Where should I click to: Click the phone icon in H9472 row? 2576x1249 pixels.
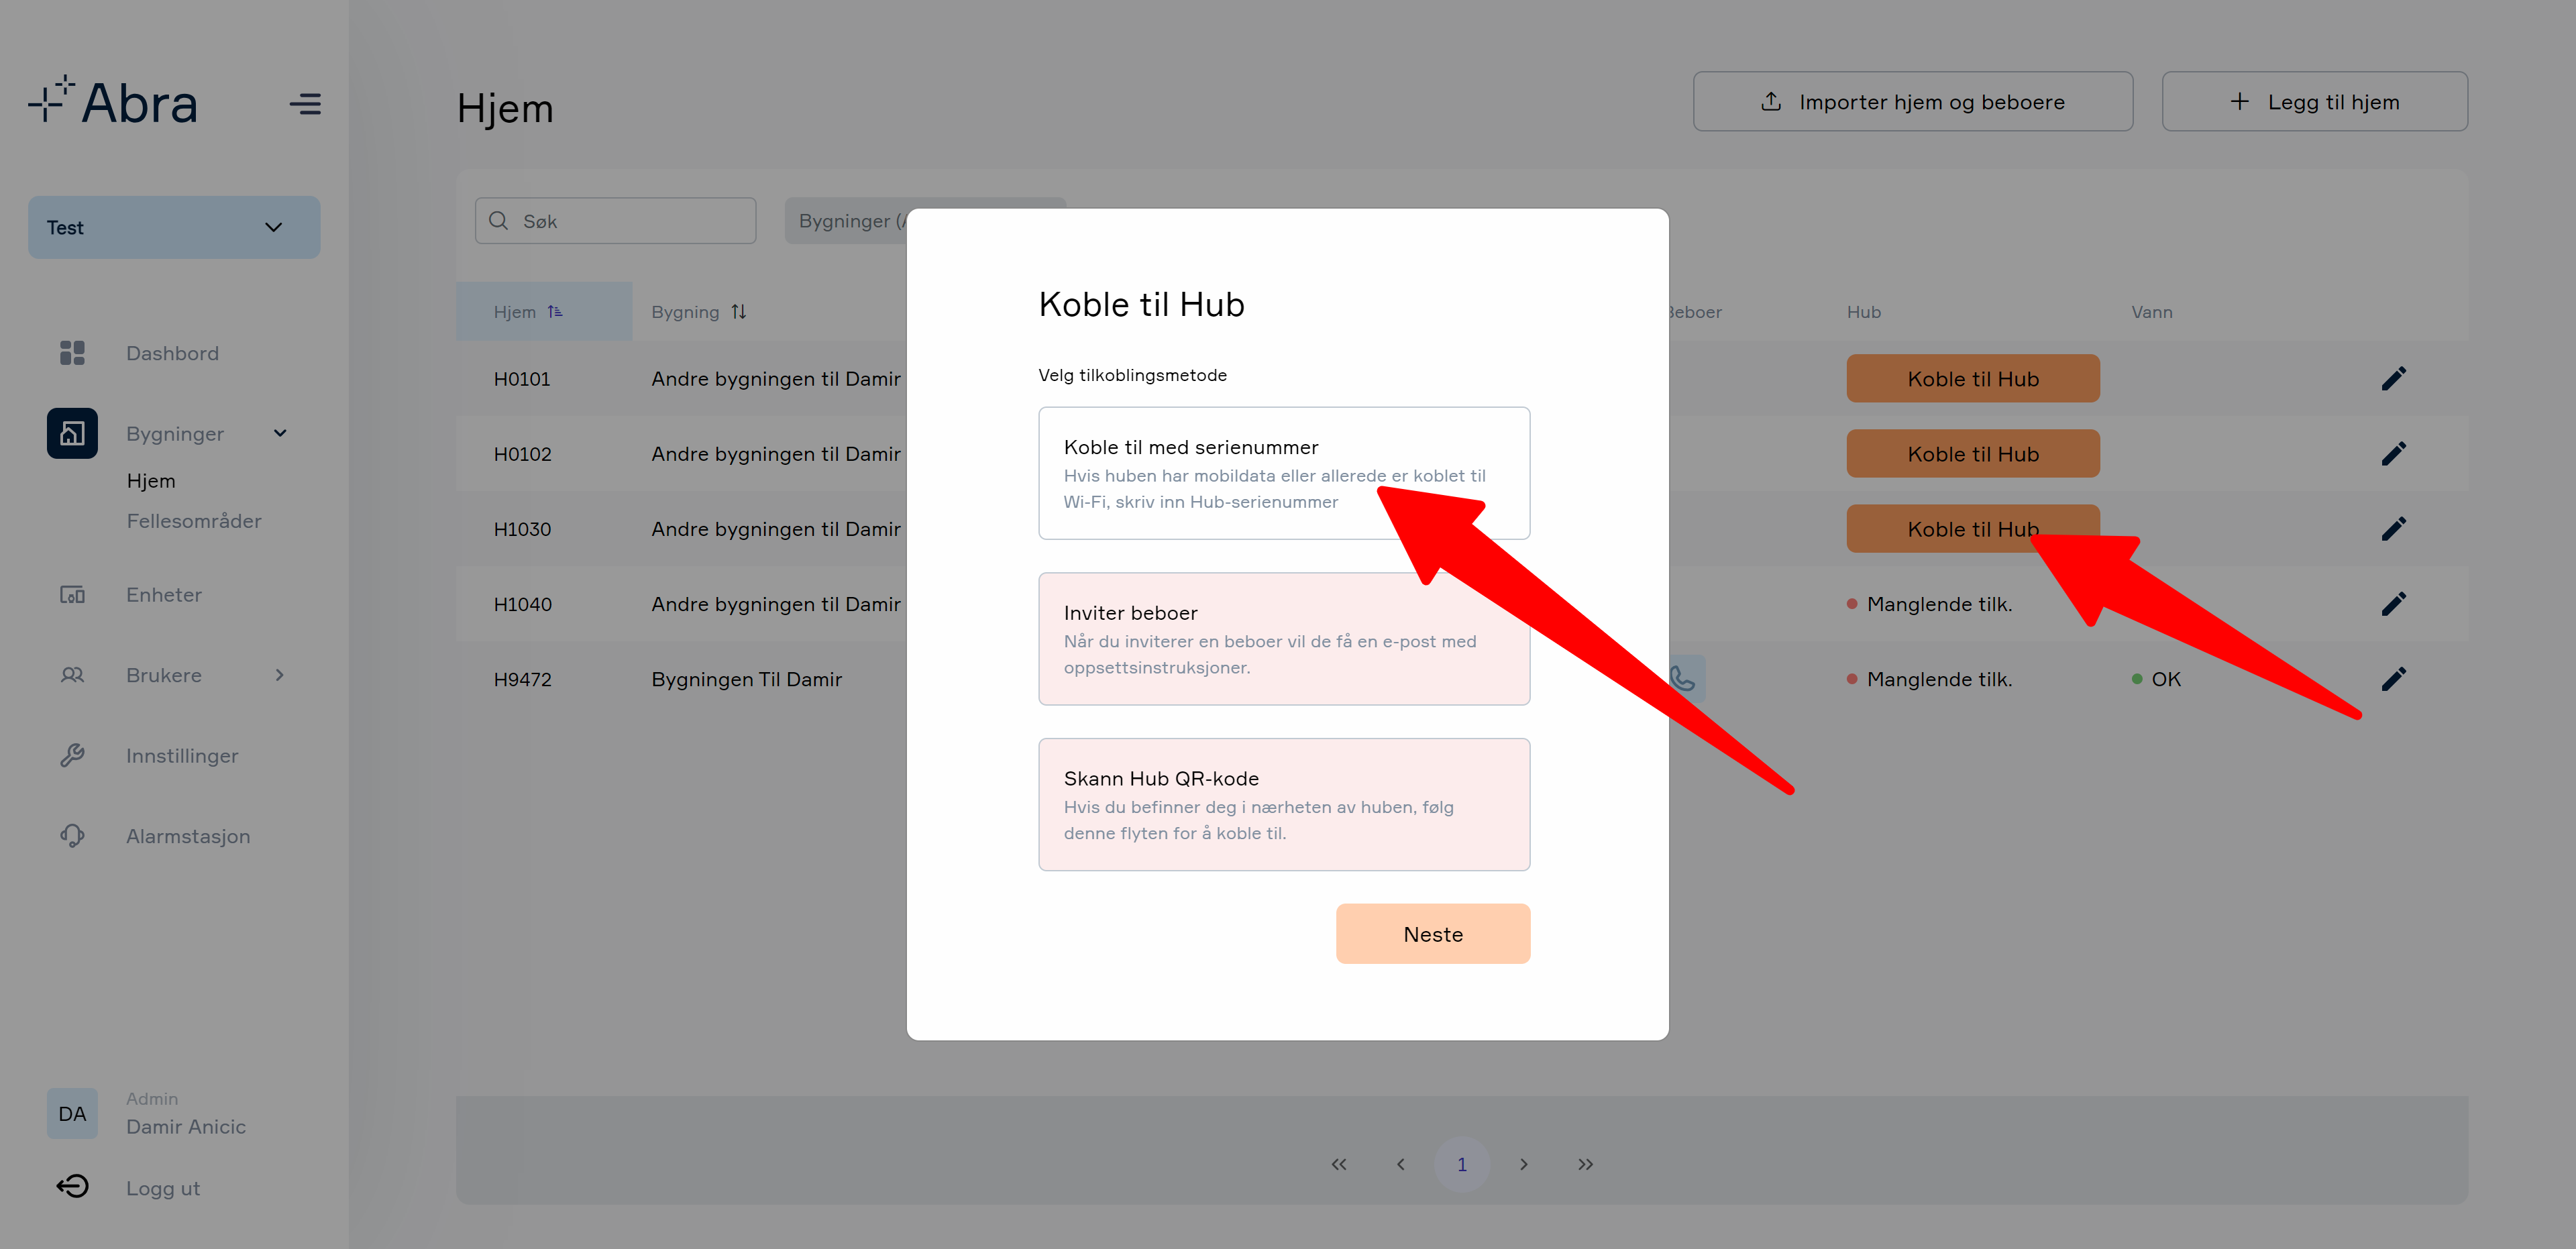click(x=1684, y=679)
